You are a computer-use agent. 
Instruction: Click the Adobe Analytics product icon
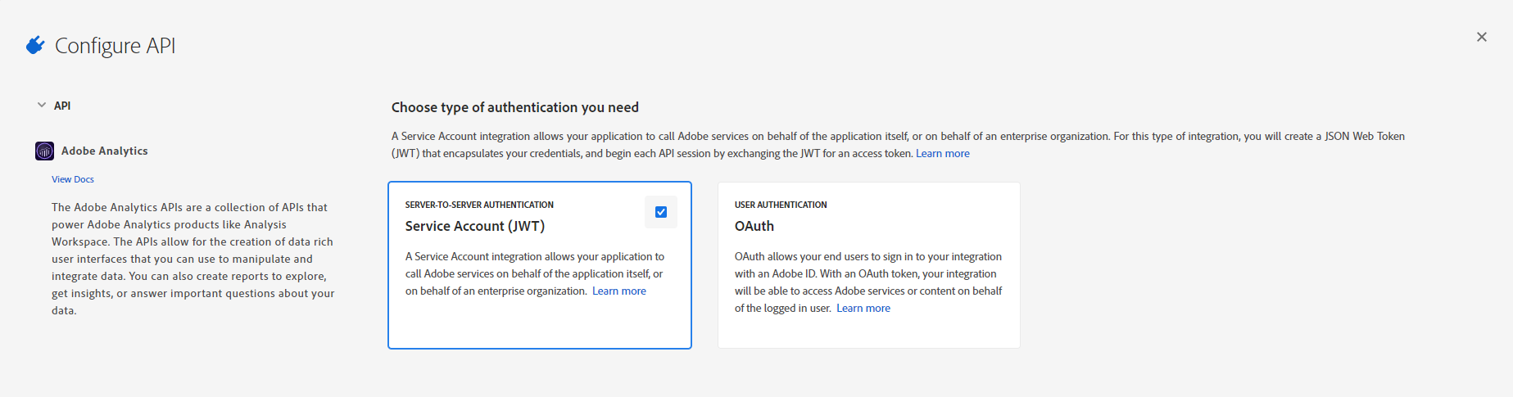click(x=44, y=151)
